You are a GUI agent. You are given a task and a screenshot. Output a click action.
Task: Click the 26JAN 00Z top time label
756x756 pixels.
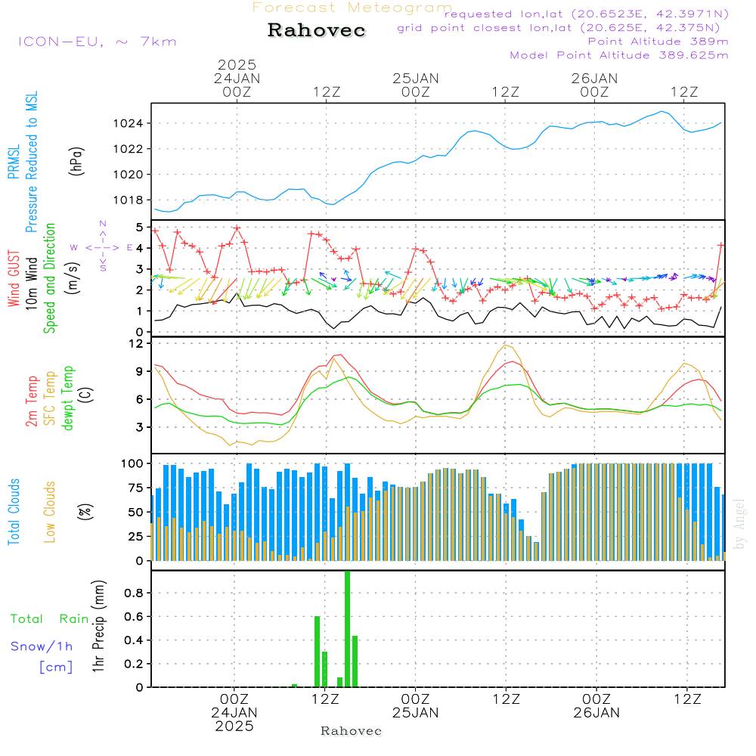pos(594,85)
